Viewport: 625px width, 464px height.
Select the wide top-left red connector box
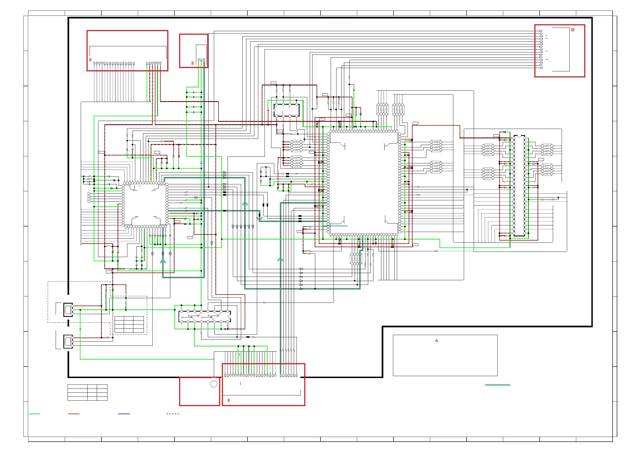tap(128, 50)
